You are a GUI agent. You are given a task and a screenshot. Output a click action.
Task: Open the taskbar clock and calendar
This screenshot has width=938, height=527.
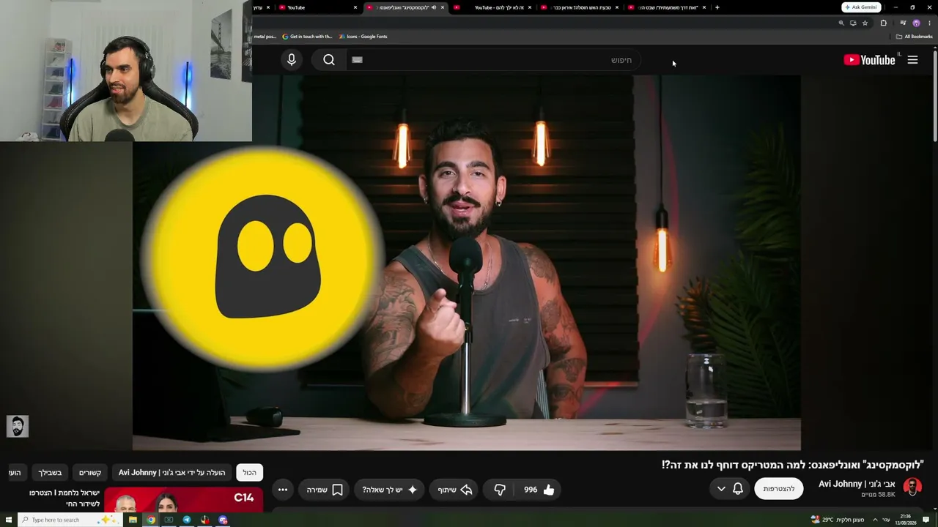906,520
